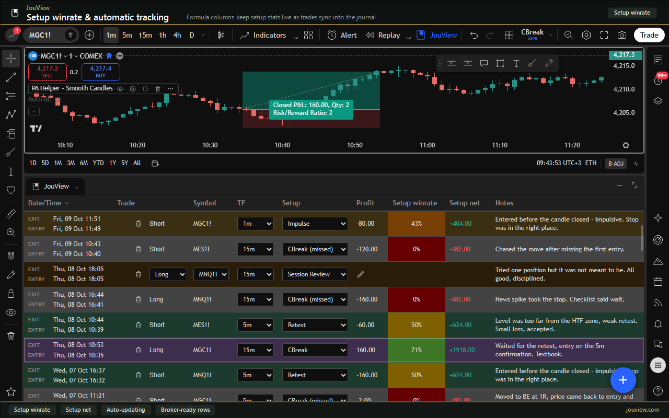Toggle the B-ADJ back-adjustment setting
The image size is (669, 418).
coord(615,164)
